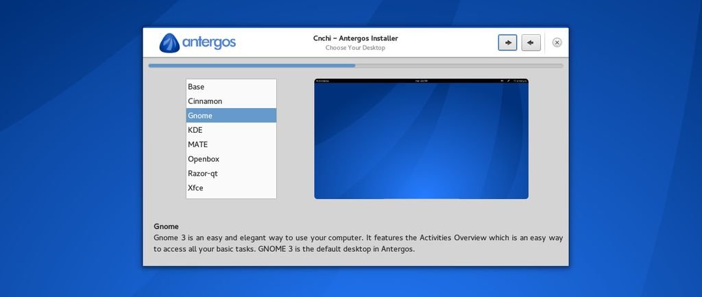Select Xfce desktop entry
Viewport: 702px width, 297px height.
tap(231, 188)
